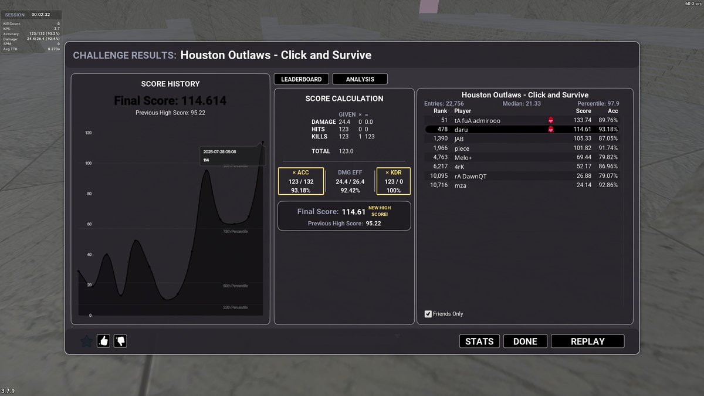Switch to the LEADERBOARD tab

pyautogui.click(x=301, y=79)
